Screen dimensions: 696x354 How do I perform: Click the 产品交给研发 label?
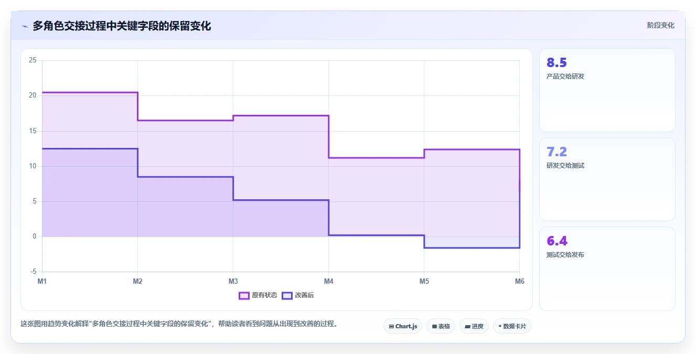pos(565,77)
